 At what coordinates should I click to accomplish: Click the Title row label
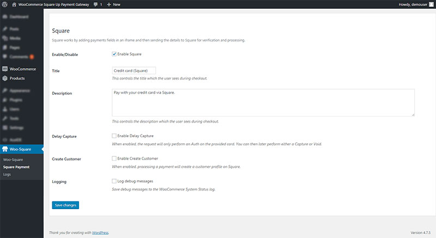coord(56,71)
